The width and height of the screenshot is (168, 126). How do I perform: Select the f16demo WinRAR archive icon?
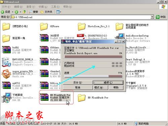(x=44, y=50)
